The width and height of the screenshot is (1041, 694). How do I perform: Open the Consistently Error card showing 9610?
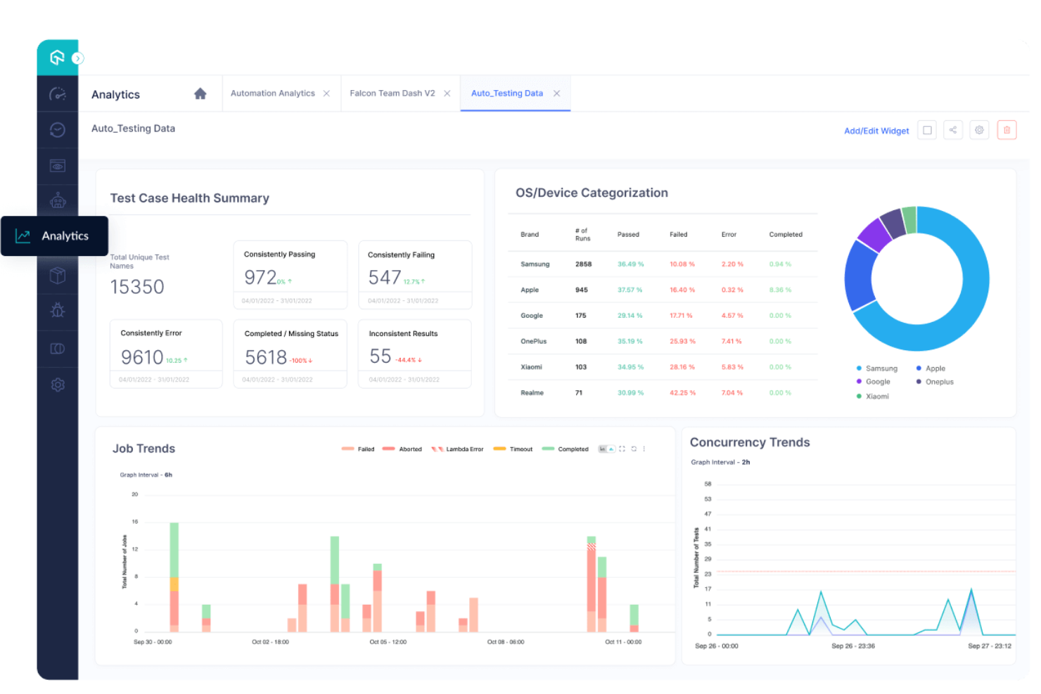click(166, 354)
